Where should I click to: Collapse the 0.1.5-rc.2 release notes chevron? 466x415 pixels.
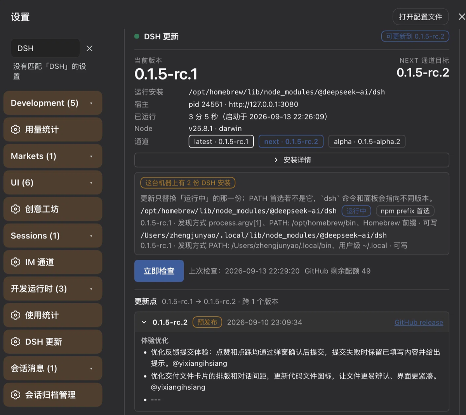144,322
